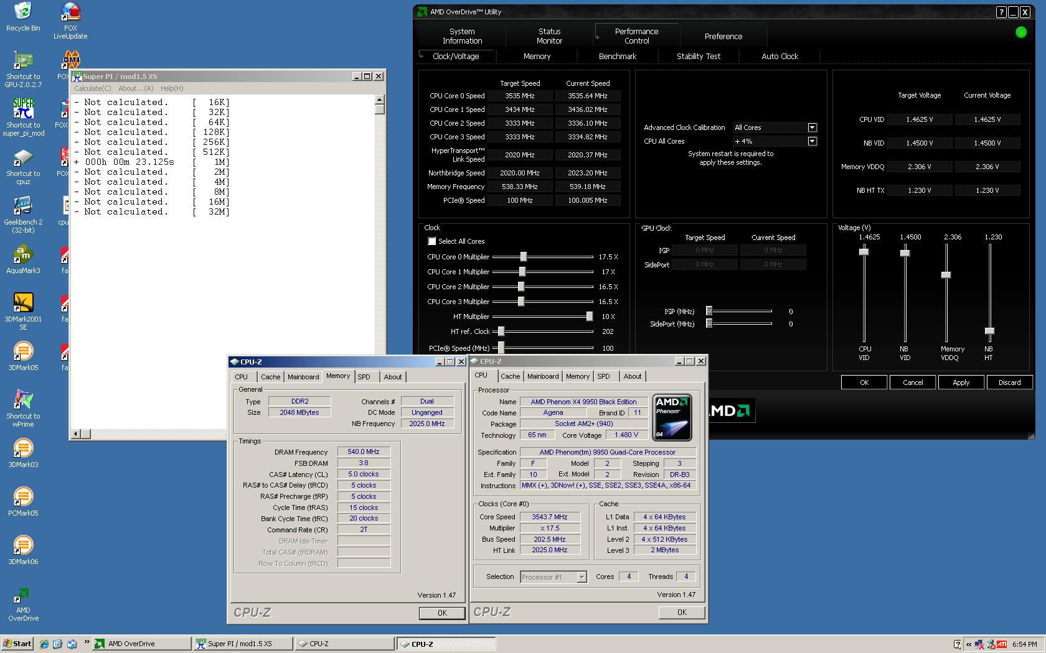This screenshot has height=653, width=1046.
Task: Open Benchmark subtab
Action: [618, 56]
